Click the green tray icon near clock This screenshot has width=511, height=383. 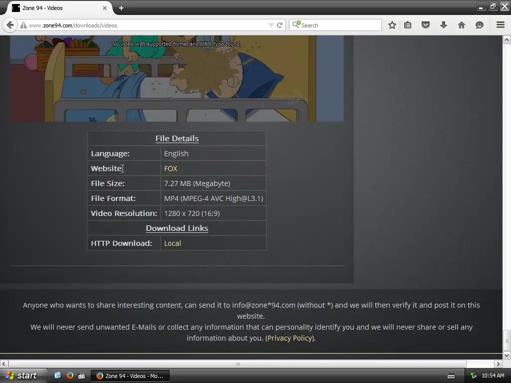point(474,376)
